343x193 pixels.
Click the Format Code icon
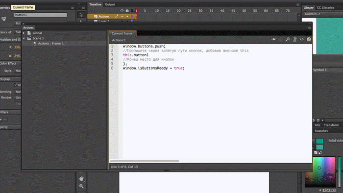[x=294, y=39]
